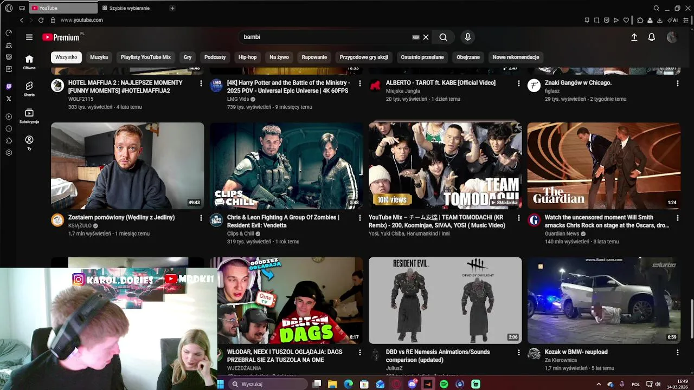Go to Główna home in YouTube sidebar
Screen dimensions: 694x390
pyautogui.click(x=29, y=62)
